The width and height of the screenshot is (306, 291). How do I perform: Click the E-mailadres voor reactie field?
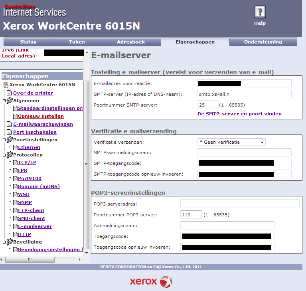tap(245, 83)
